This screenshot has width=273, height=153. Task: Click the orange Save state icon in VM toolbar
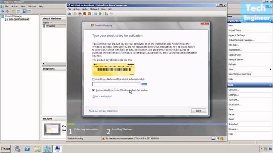(89, 14)
